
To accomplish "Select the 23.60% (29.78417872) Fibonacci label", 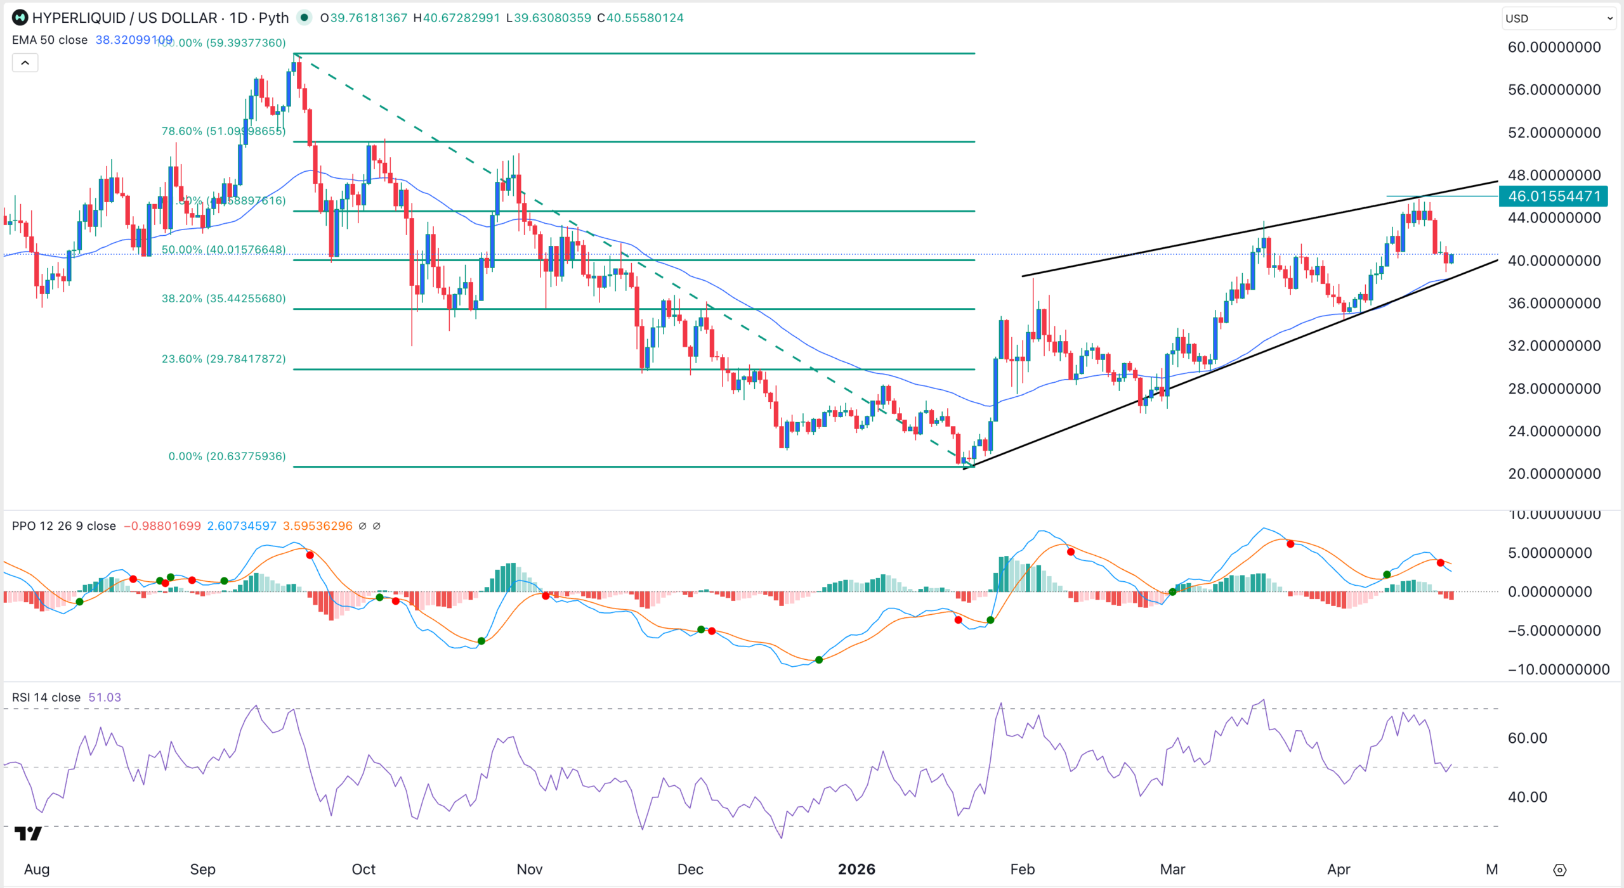I will [223, 359].
